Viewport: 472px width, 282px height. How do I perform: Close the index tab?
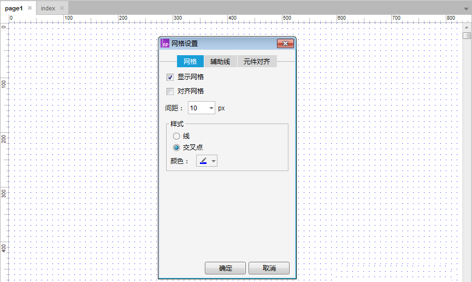[x=62, y=8]
